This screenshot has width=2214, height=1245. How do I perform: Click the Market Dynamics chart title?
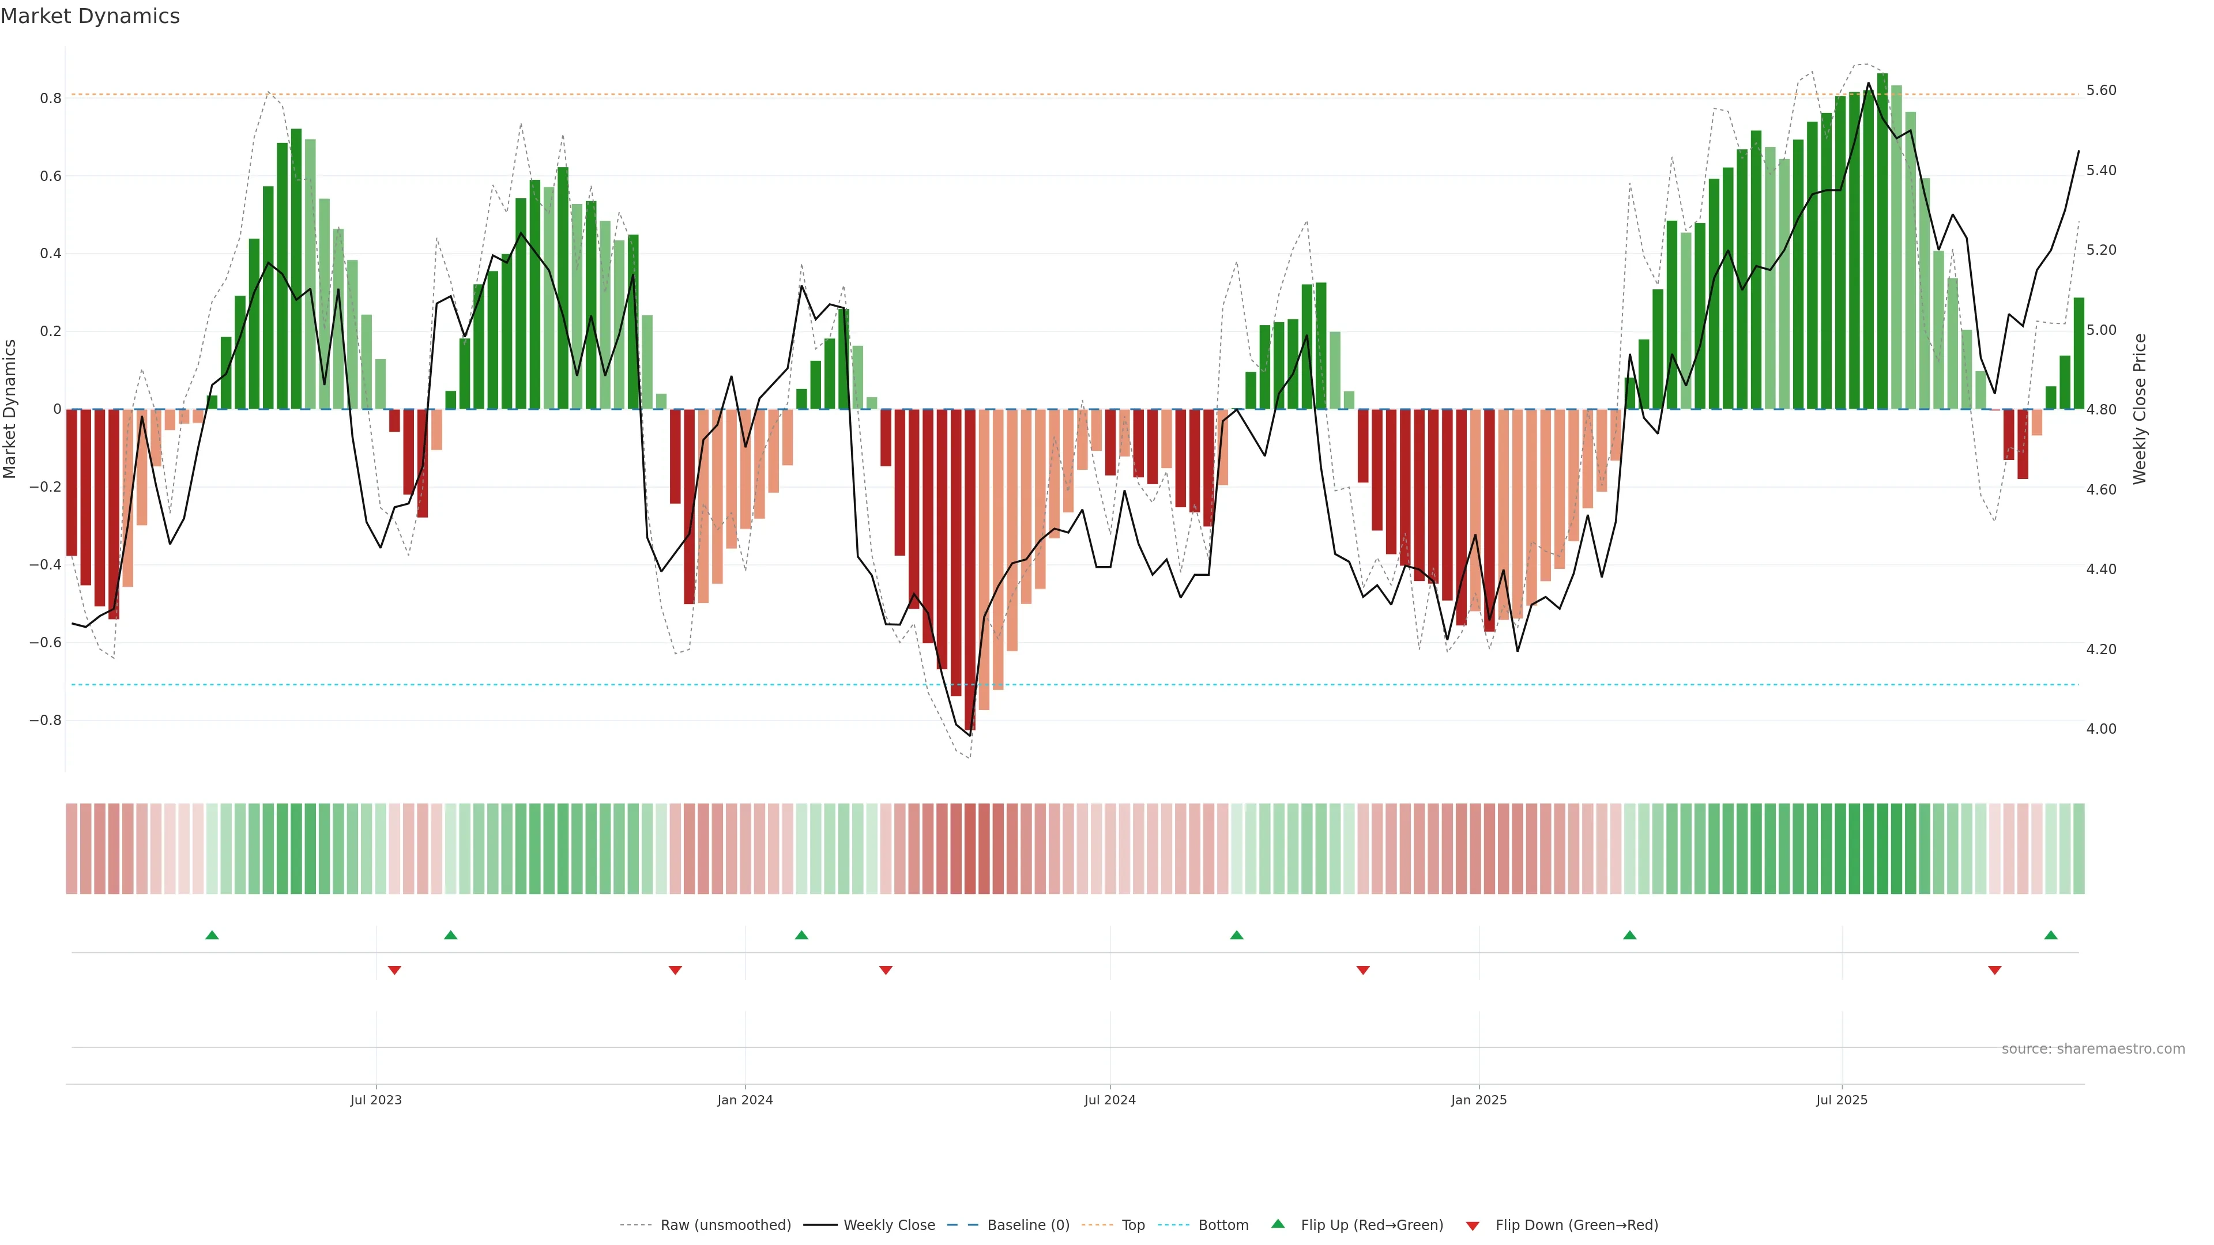coord(91,16)
